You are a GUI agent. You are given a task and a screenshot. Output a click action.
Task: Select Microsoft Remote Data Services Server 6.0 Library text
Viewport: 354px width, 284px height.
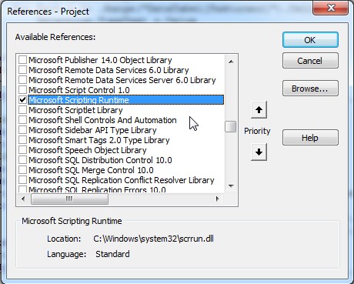tap(122, 80)
